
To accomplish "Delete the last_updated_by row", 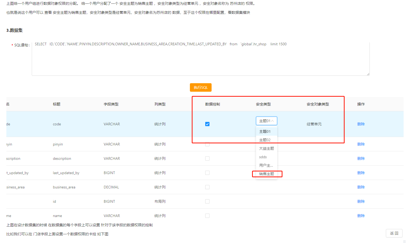I will pyautogui.click(x=361, y=173).
